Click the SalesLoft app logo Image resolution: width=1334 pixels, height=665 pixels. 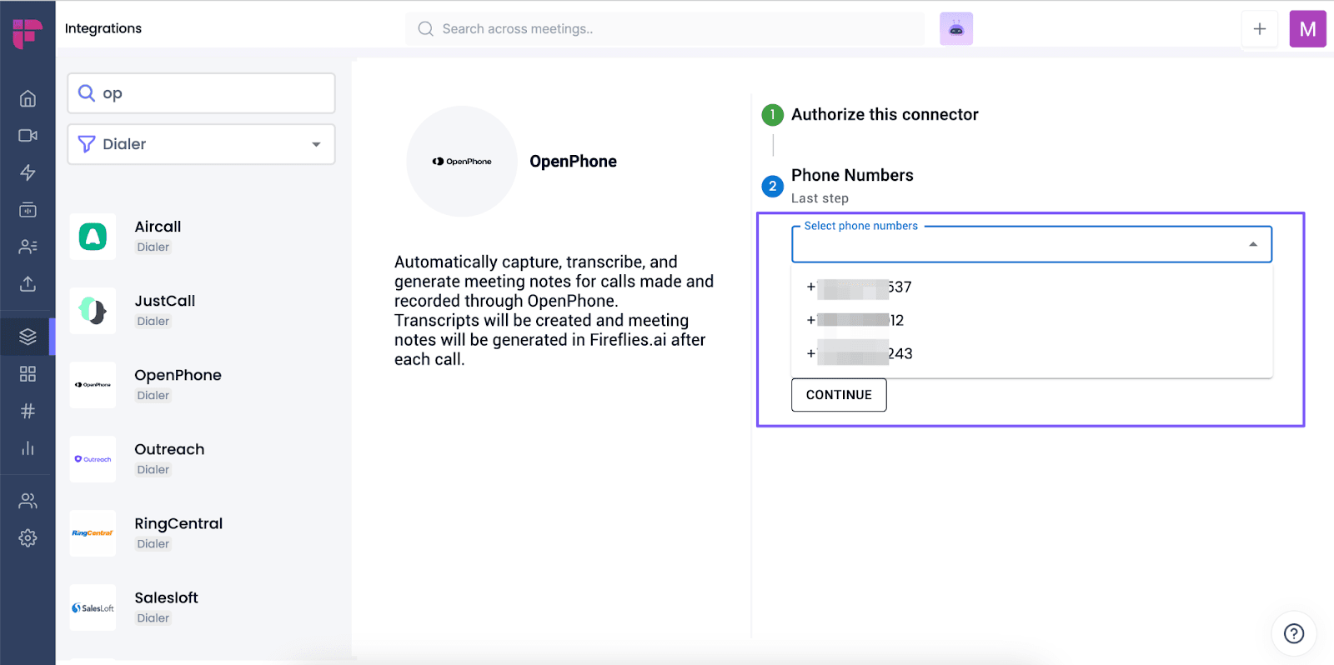coord(93,607)
